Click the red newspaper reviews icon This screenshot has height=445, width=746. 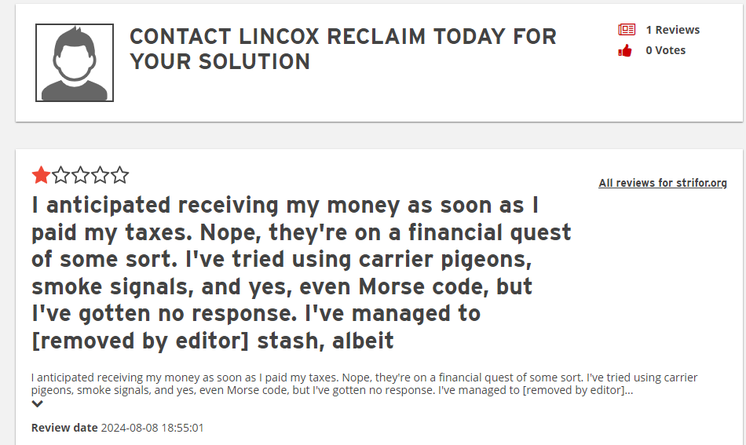[627, 30]
